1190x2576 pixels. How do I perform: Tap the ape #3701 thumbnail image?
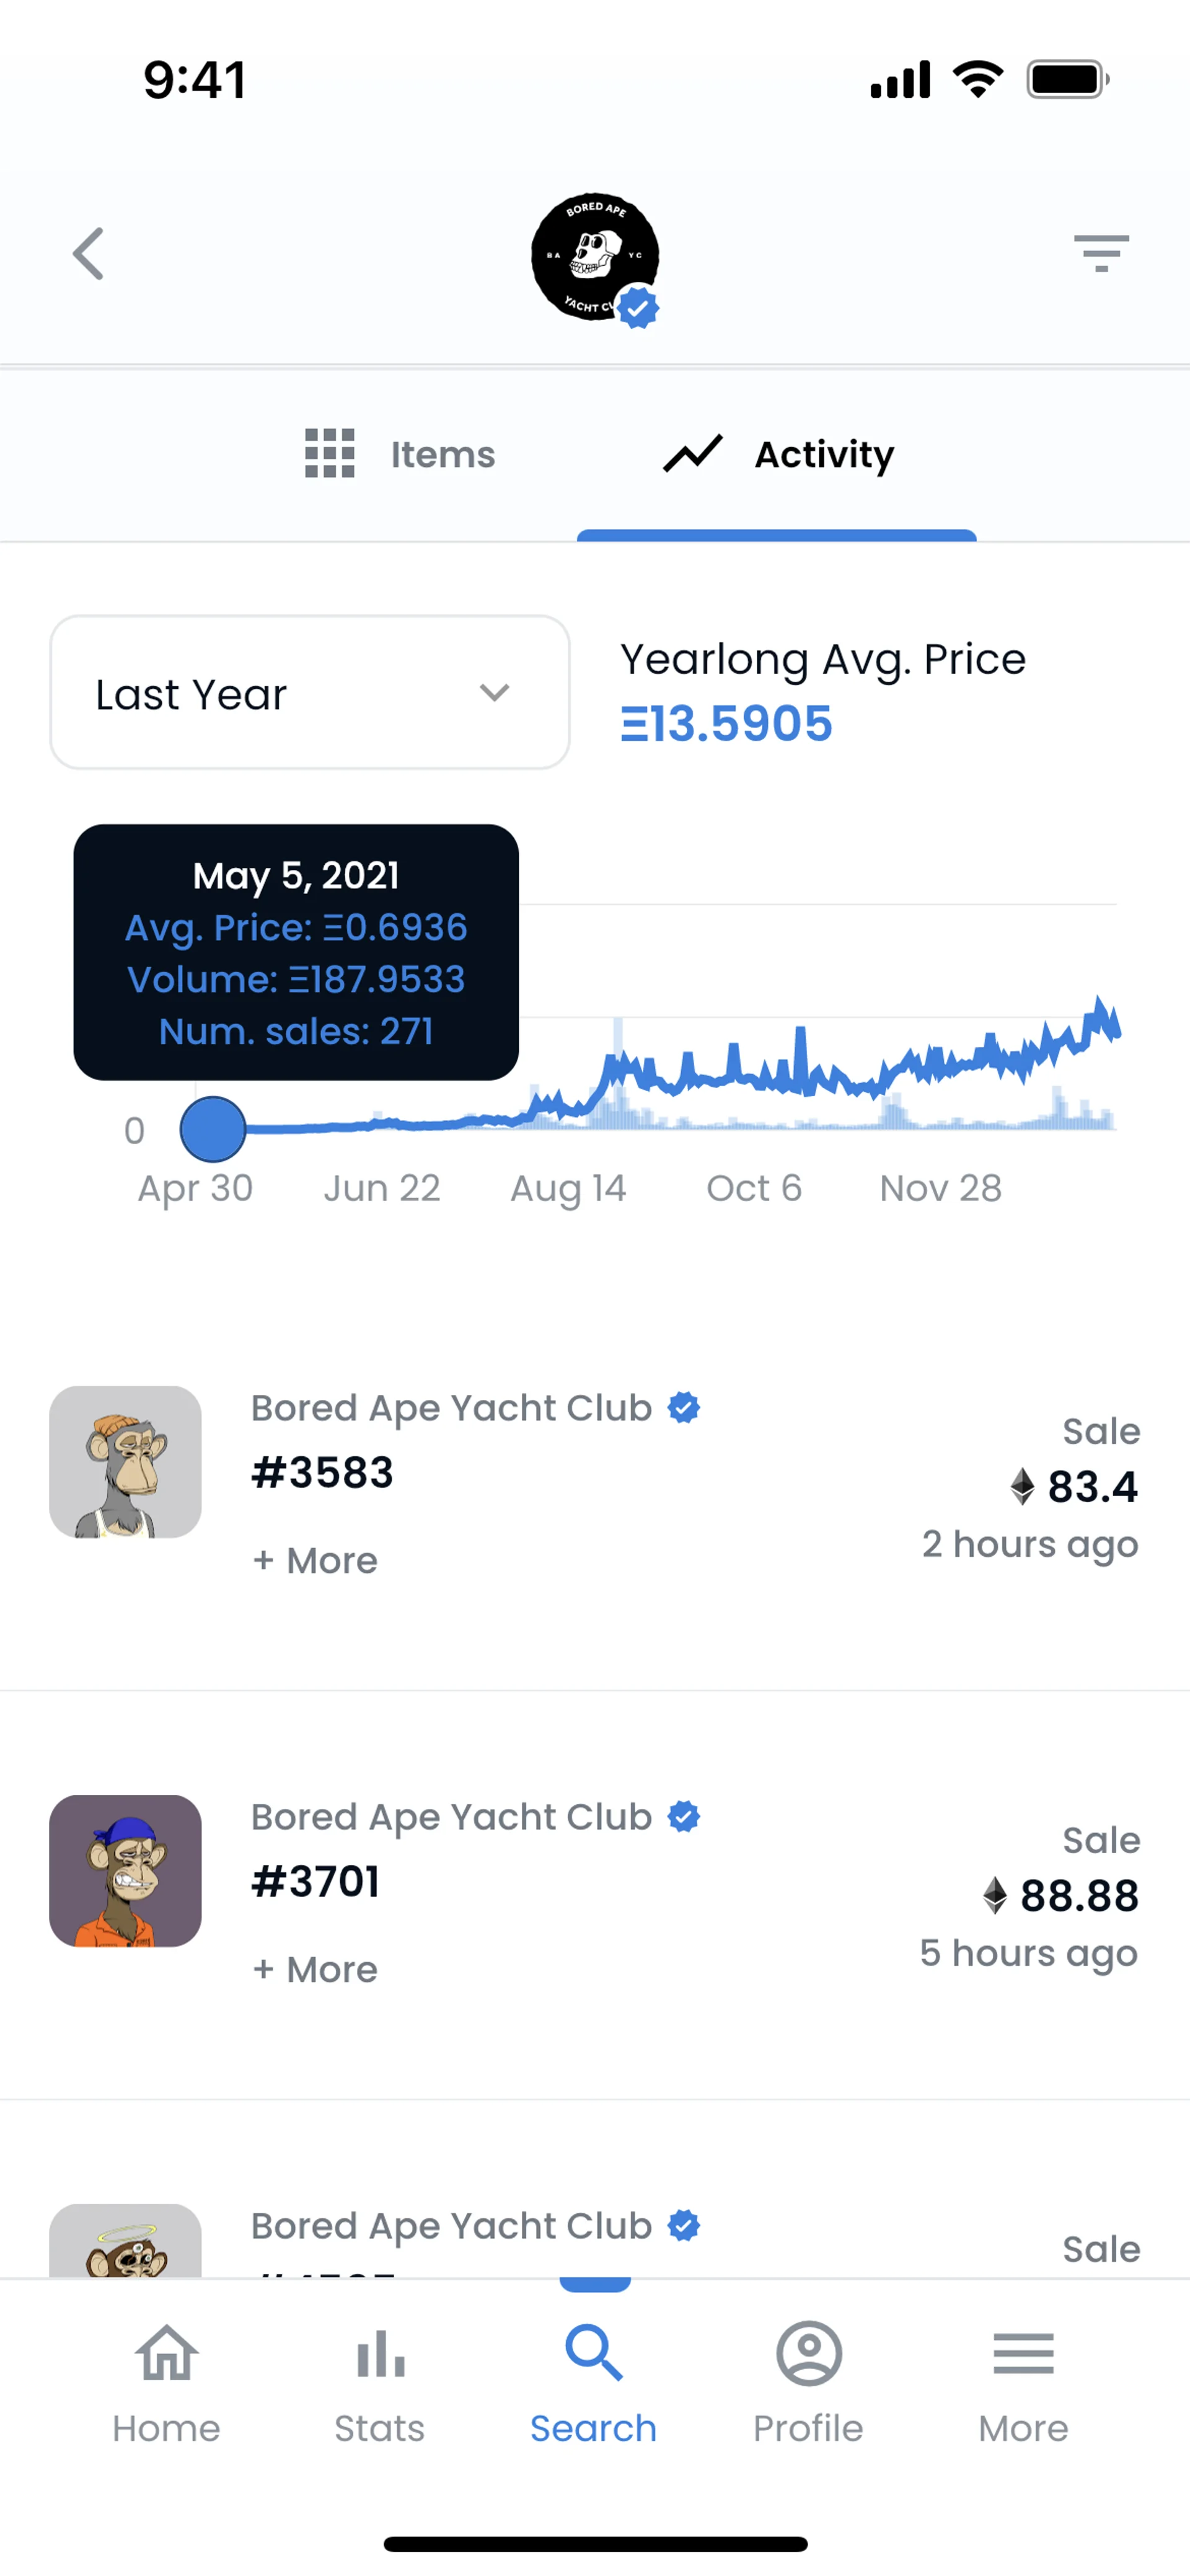coord(126,1871)
